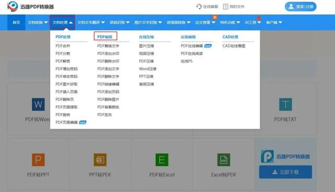Choose PDF背景颜色 from the menu
This screenshot has width=335, height=192.
point(108,107)
